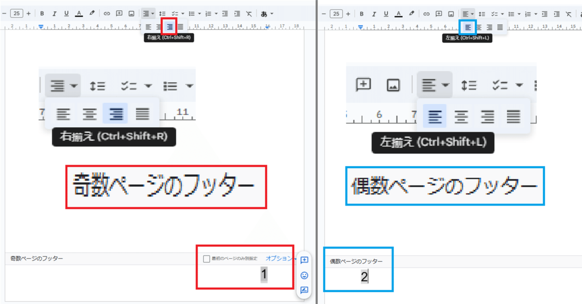Select the insert link icon
Image resolution: width=582 pixels, height=304 pixels.
[107, 13]
